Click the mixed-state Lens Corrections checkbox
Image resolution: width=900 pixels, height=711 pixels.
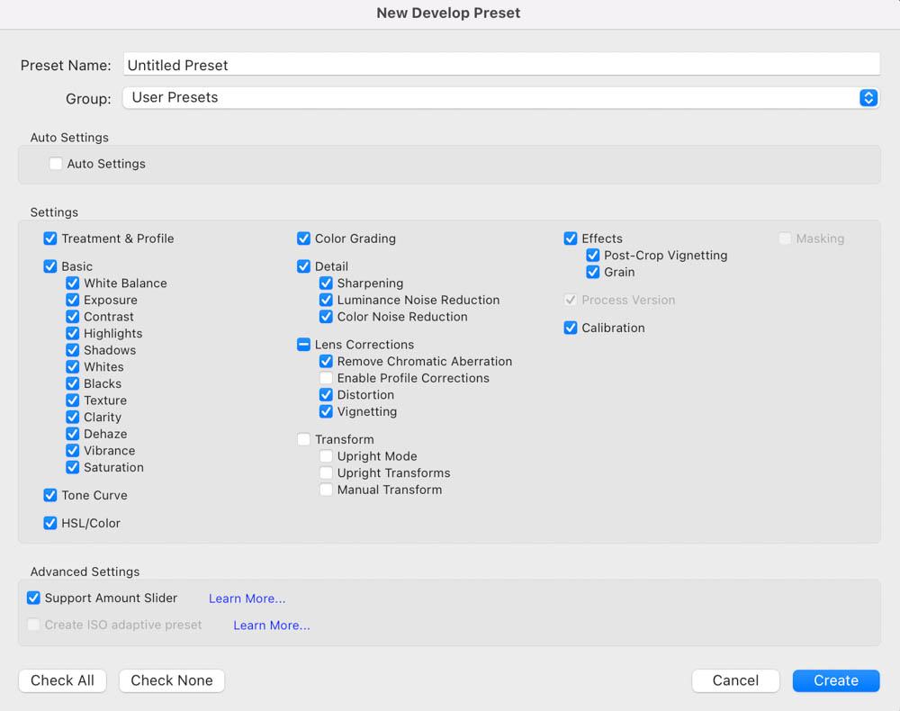304,345
